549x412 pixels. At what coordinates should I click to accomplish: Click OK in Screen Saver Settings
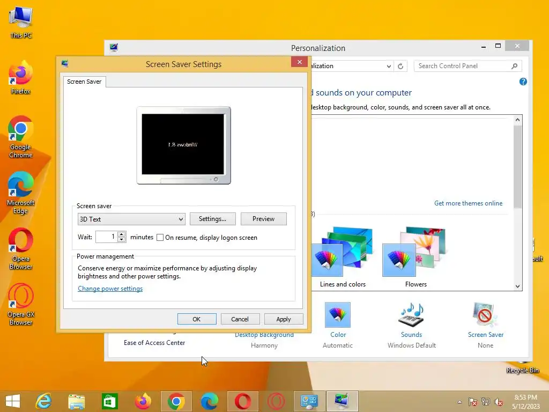click(x=197, y=319)
